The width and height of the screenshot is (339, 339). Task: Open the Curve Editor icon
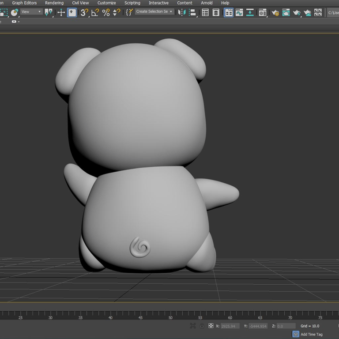[x=239, y=12]
